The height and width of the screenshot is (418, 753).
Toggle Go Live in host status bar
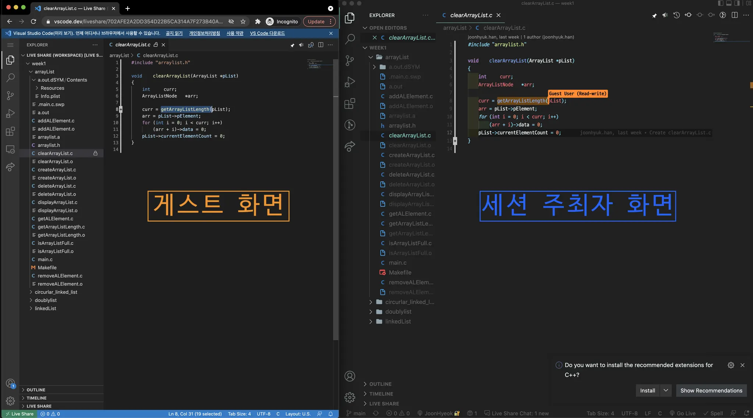click(682, 413)
